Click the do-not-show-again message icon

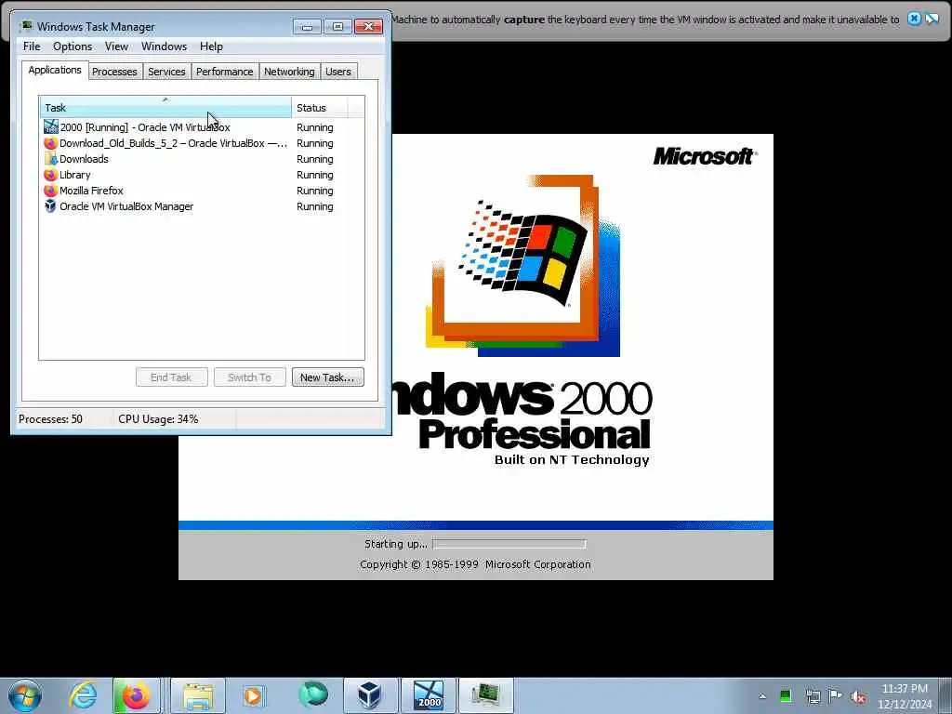click(x=932, y=19)
